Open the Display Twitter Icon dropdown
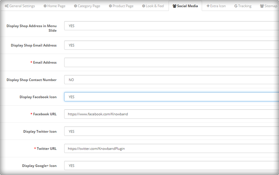 click(172, 132)
